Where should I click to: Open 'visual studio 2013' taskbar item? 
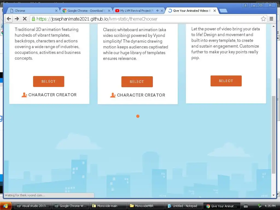(x=33, y=206)
